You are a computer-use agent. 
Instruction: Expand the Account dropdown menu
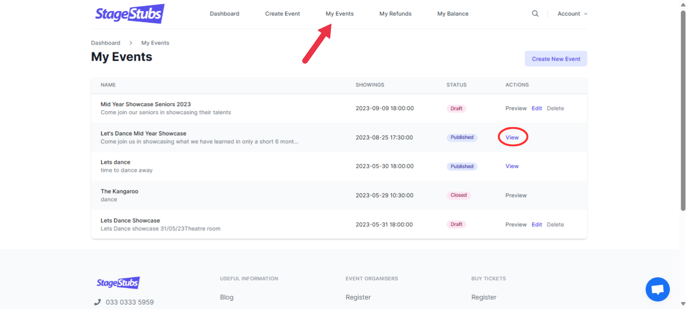pos(572,14)
